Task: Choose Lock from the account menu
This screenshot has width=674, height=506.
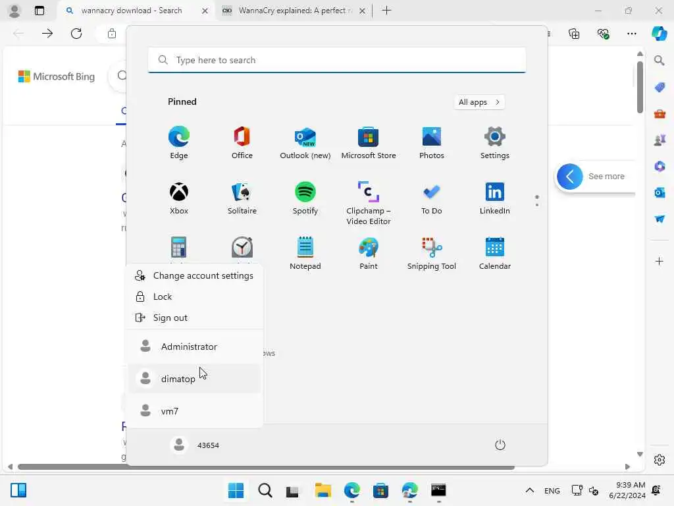Action: [x=194, y=296]
